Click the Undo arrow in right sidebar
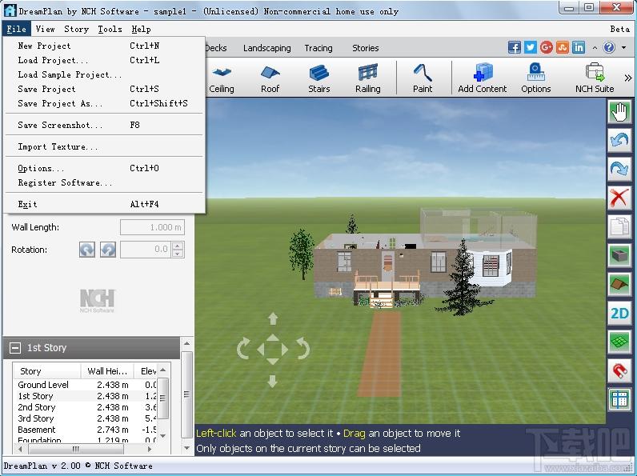Image resolution: width=637 pixels, height=476 pixels. pos(619,140)
